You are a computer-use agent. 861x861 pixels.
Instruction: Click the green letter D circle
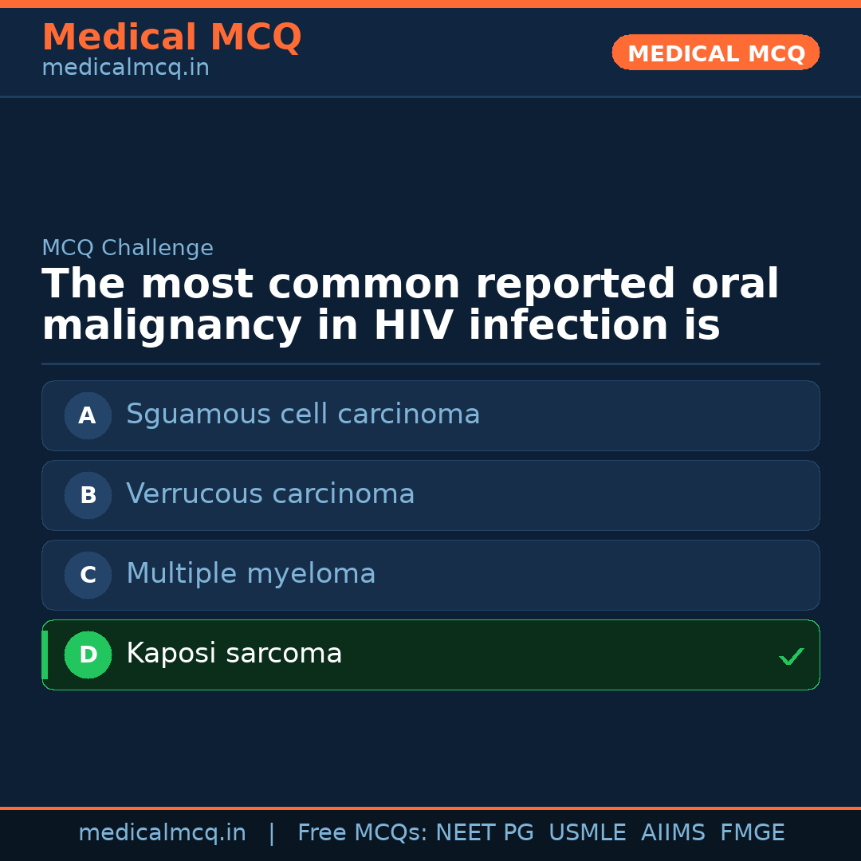(88, 655)
